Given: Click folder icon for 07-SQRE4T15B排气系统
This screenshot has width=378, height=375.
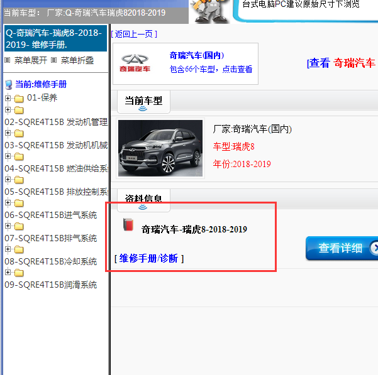Looking at the screenshot, I should point(19,226).
